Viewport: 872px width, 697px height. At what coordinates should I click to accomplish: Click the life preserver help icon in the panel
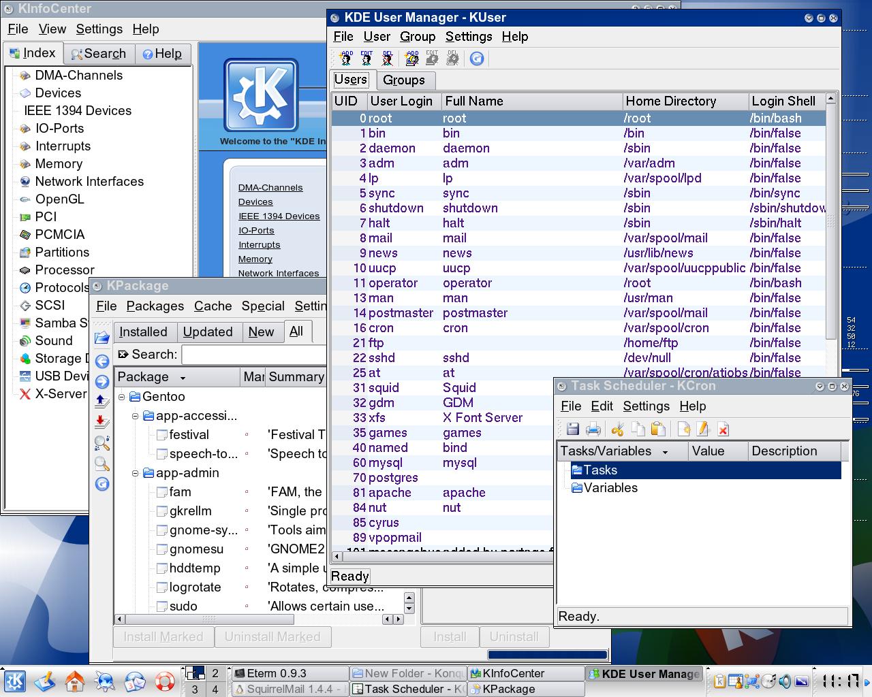click(x=164, y=681)
